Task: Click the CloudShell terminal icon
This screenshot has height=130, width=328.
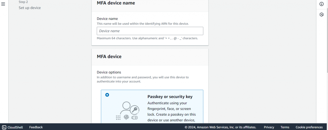Action: click(4, 127)
